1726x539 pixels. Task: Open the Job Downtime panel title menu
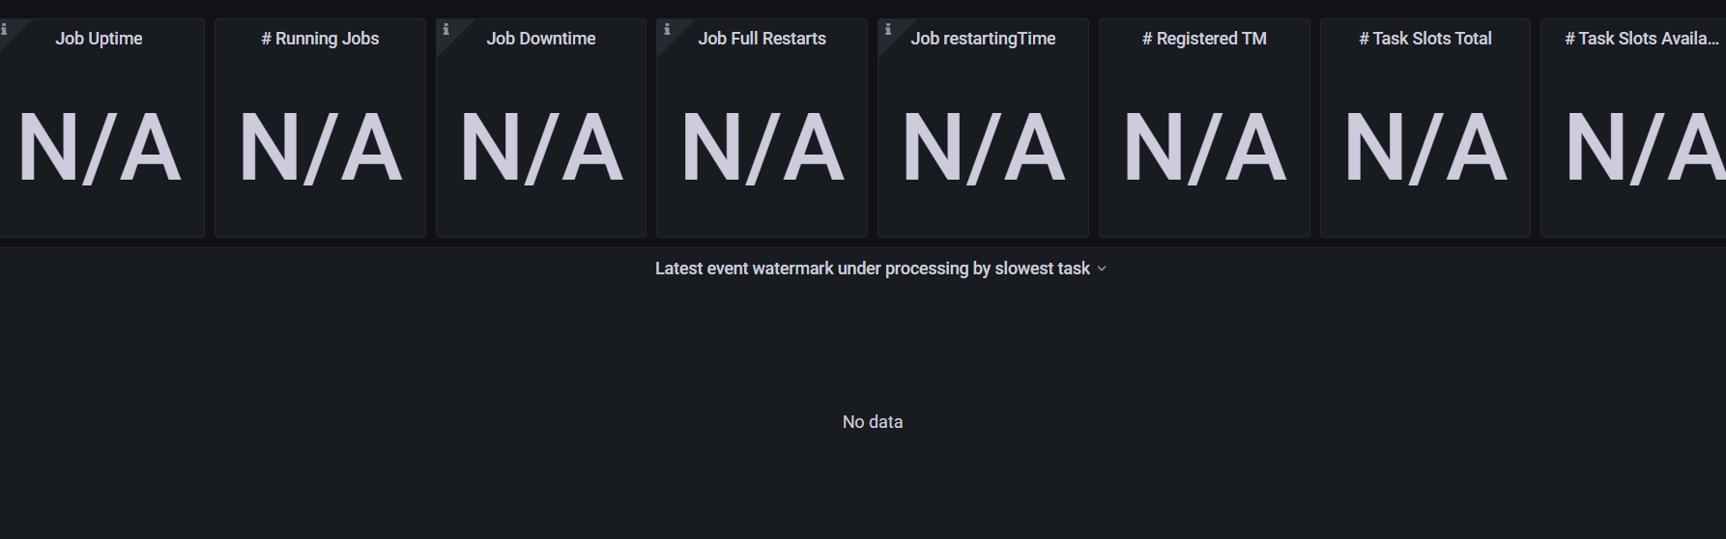540,39
